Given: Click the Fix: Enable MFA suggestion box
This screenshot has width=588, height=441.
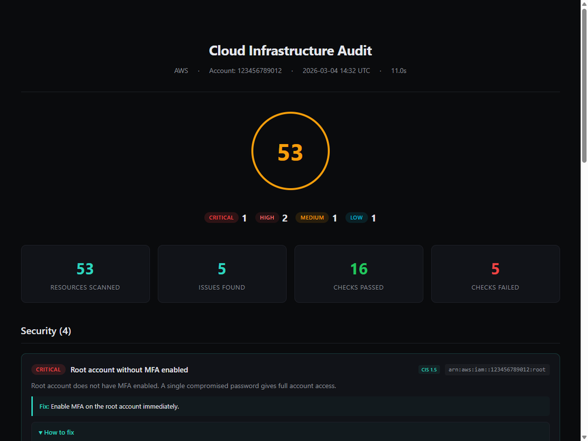Looking at the screenshot, I should click(290, 406).
